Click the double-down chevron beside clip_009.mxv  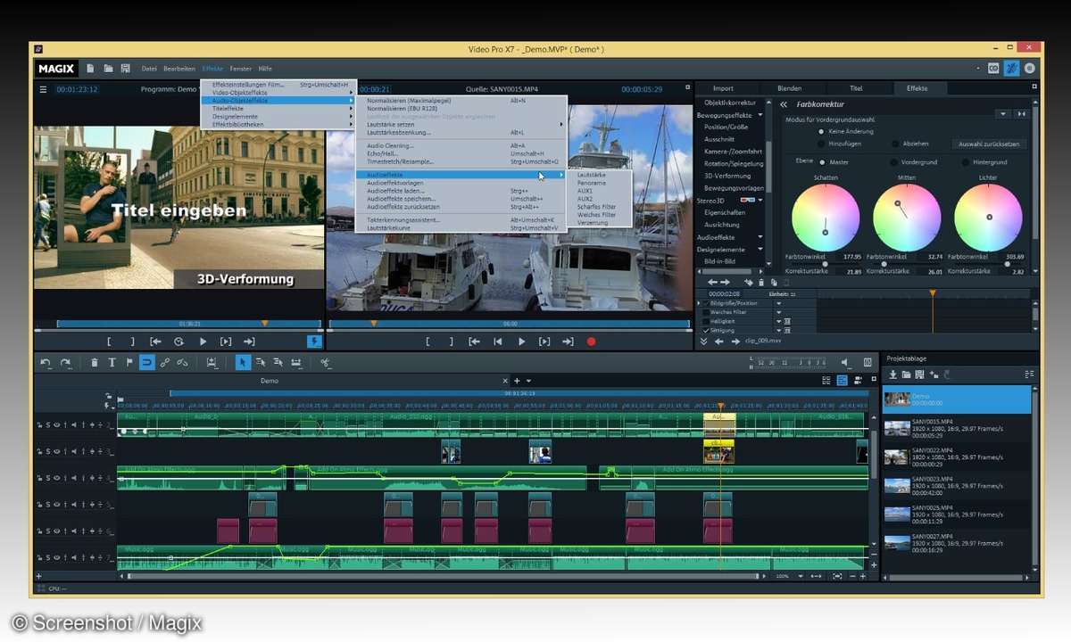click(x=703, y=341)
